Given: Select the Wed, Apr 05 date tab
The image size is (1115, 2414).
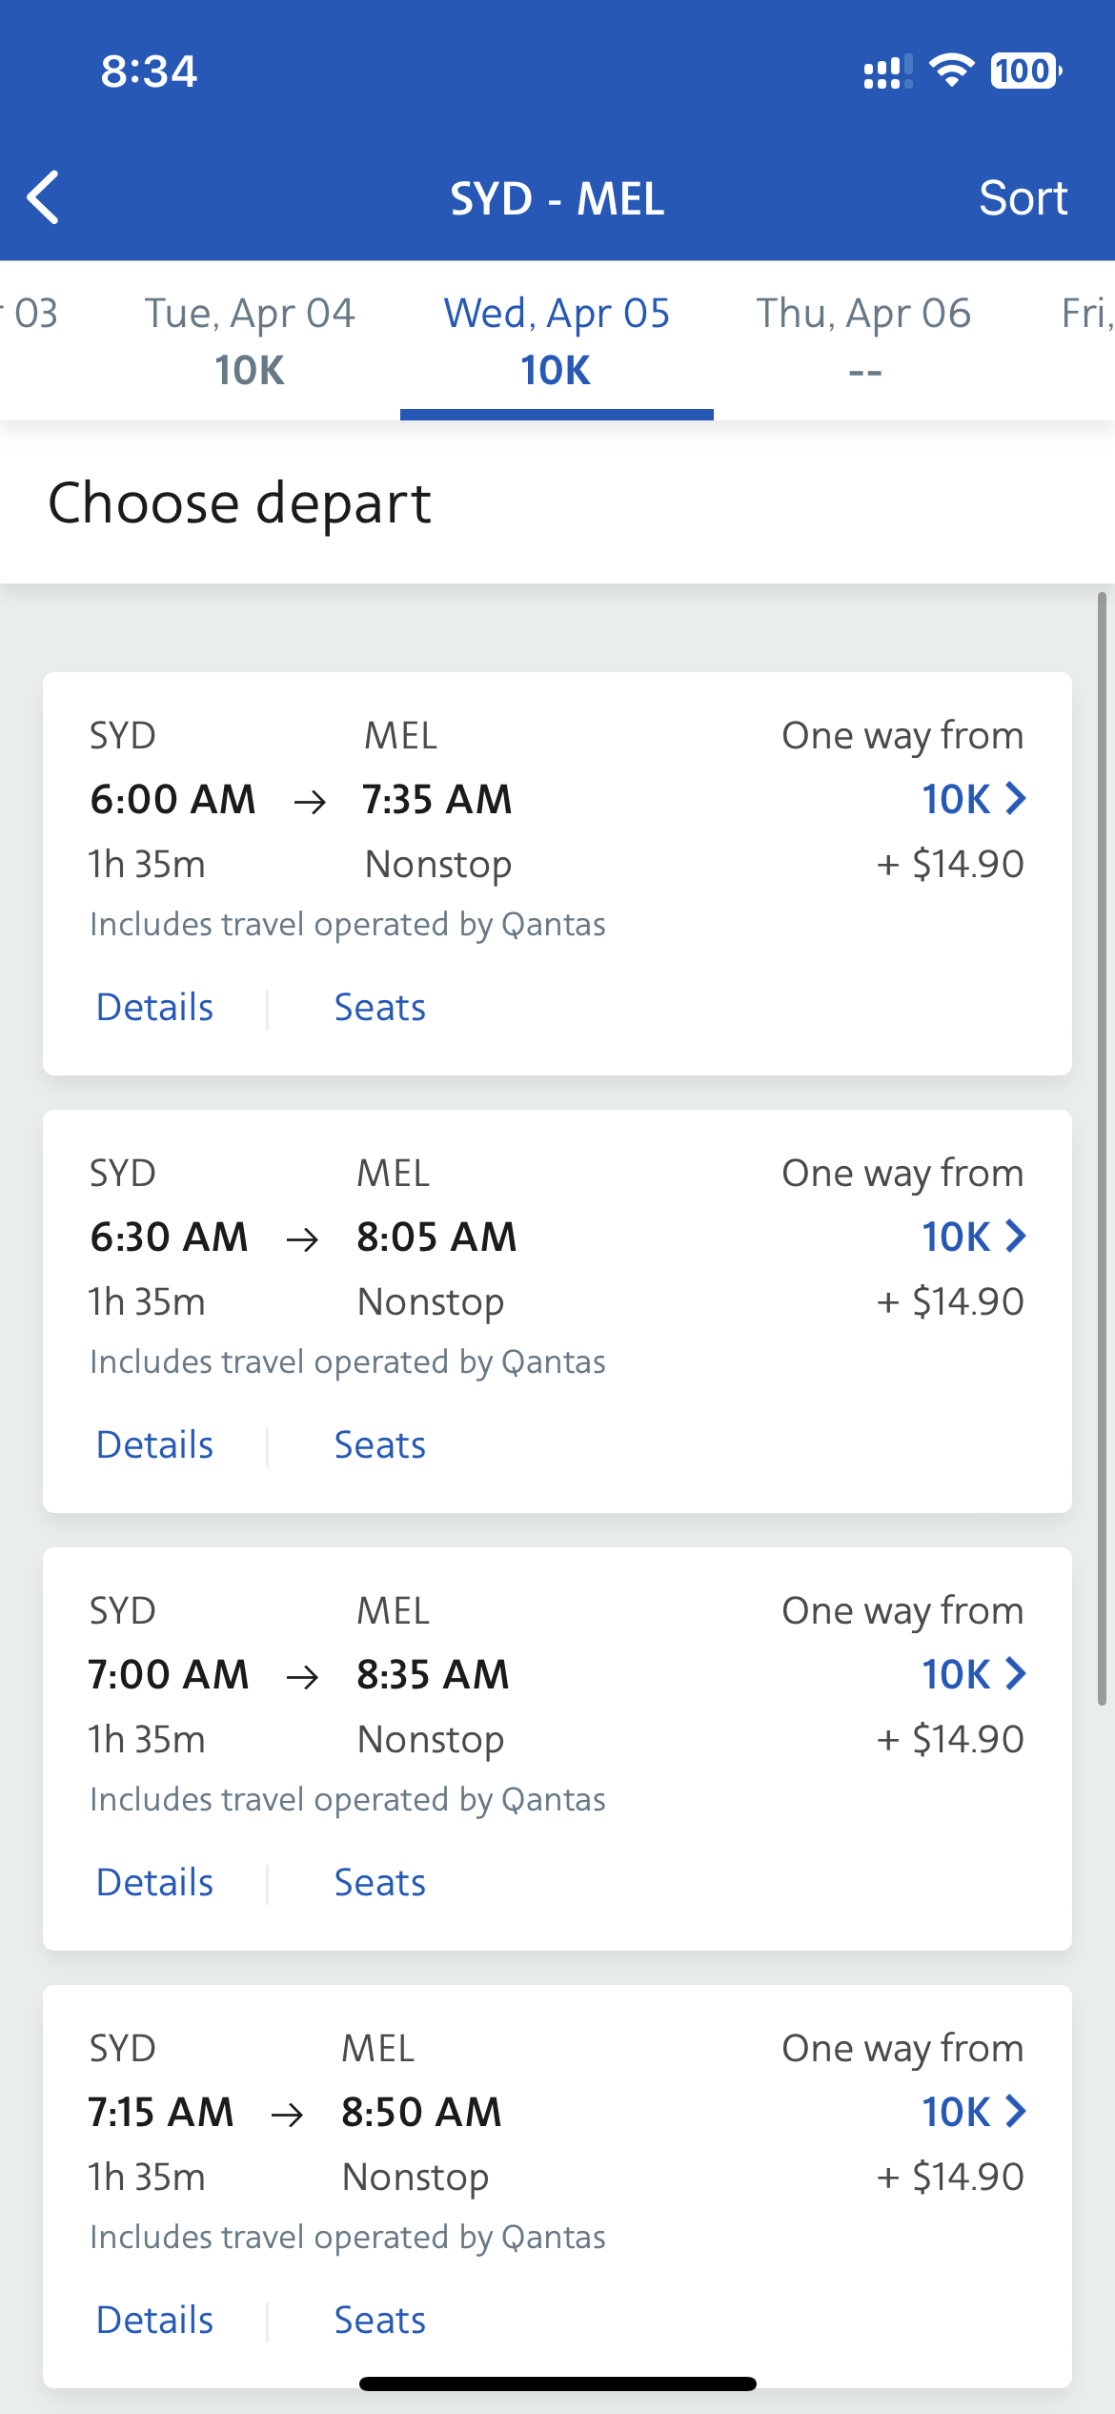Looking at the screenshot, I should pyautogui.click(x=557, y=340).
